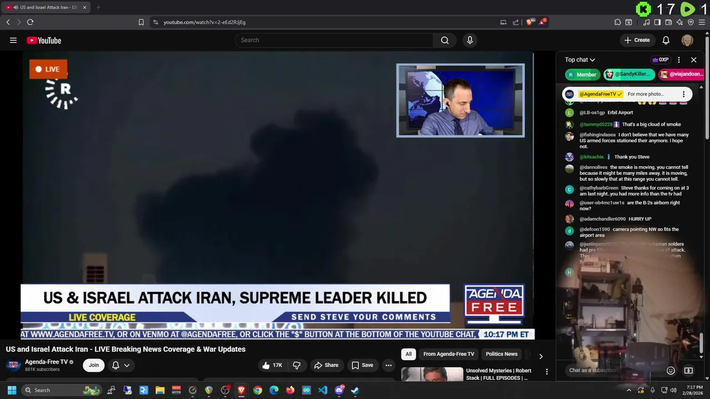Click the live video player
Viewport: 710px width, 399px height.
point(277,195)
